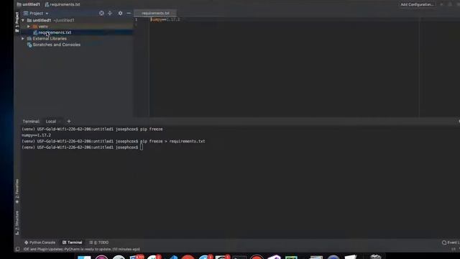Switch to the requirements.txt editor tab
The image size is (460, 259).
pyautogui.click(x=155, y=13)
